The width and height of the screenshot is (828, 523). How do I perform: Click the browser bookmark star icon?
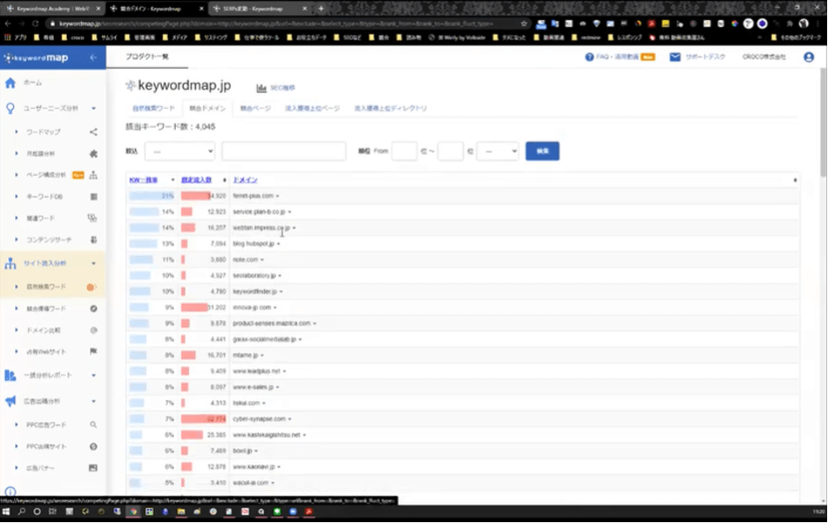[x=524, y=24]
